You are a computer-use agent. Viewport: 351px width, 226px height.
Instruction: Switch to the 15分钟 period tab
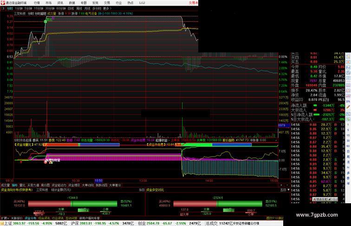tap(39, 8)
